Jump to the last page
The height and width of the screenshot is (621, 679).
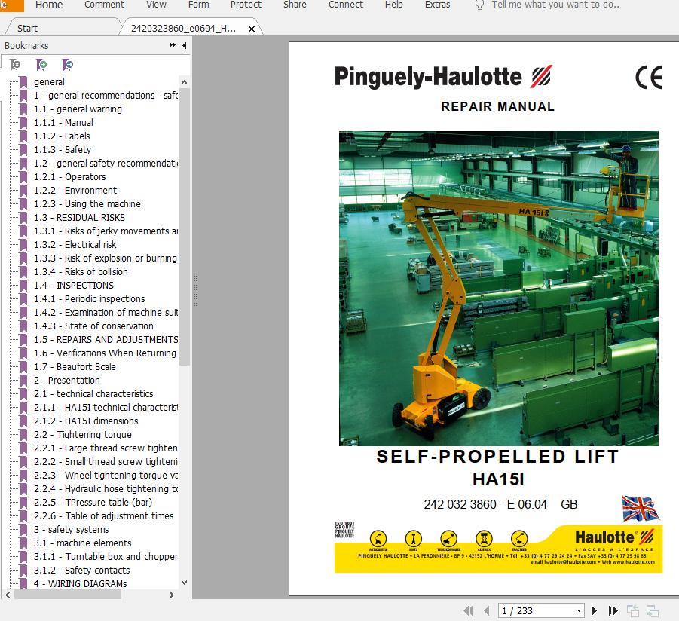point(612,611)
